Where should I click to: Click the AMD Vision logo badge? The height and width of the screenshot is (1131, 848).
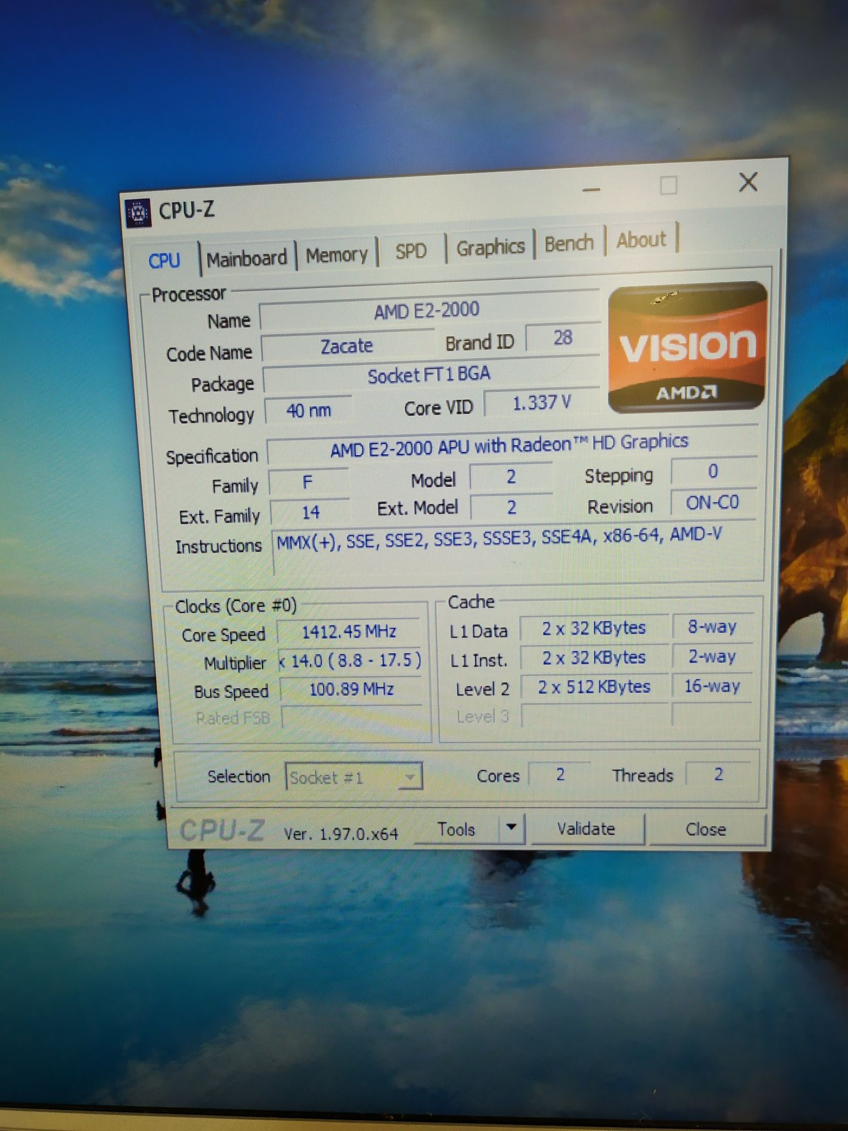[687, 347]
